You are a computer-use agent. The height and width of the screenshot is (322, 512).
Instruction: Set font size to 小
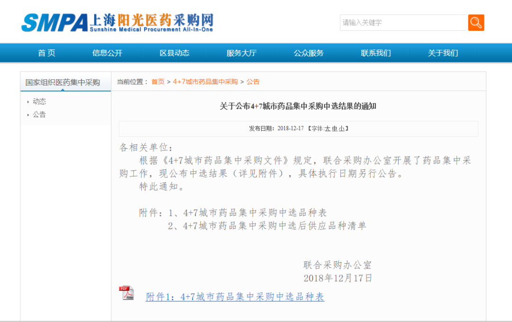(x=341, y=129)
